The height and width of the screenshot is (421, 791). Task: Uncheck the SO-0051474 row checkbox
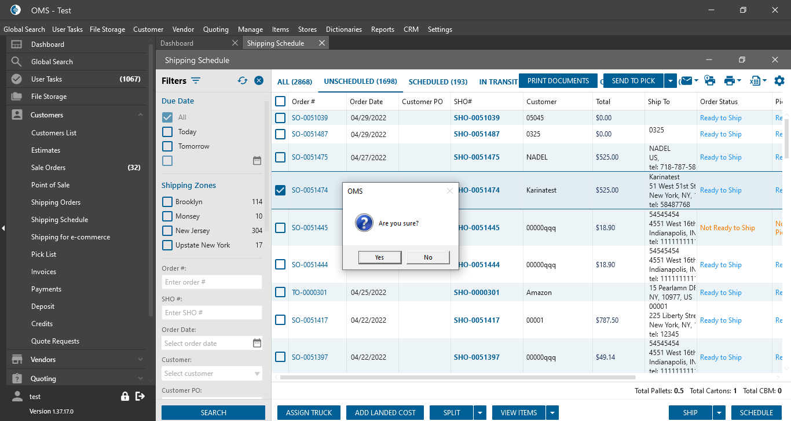click(x=280, y=190)
